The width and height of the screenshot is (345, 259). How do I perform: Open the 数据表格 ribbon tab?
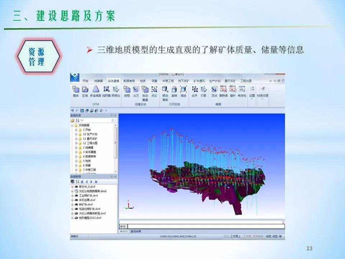pyautogui.click(x=129, y=81)
